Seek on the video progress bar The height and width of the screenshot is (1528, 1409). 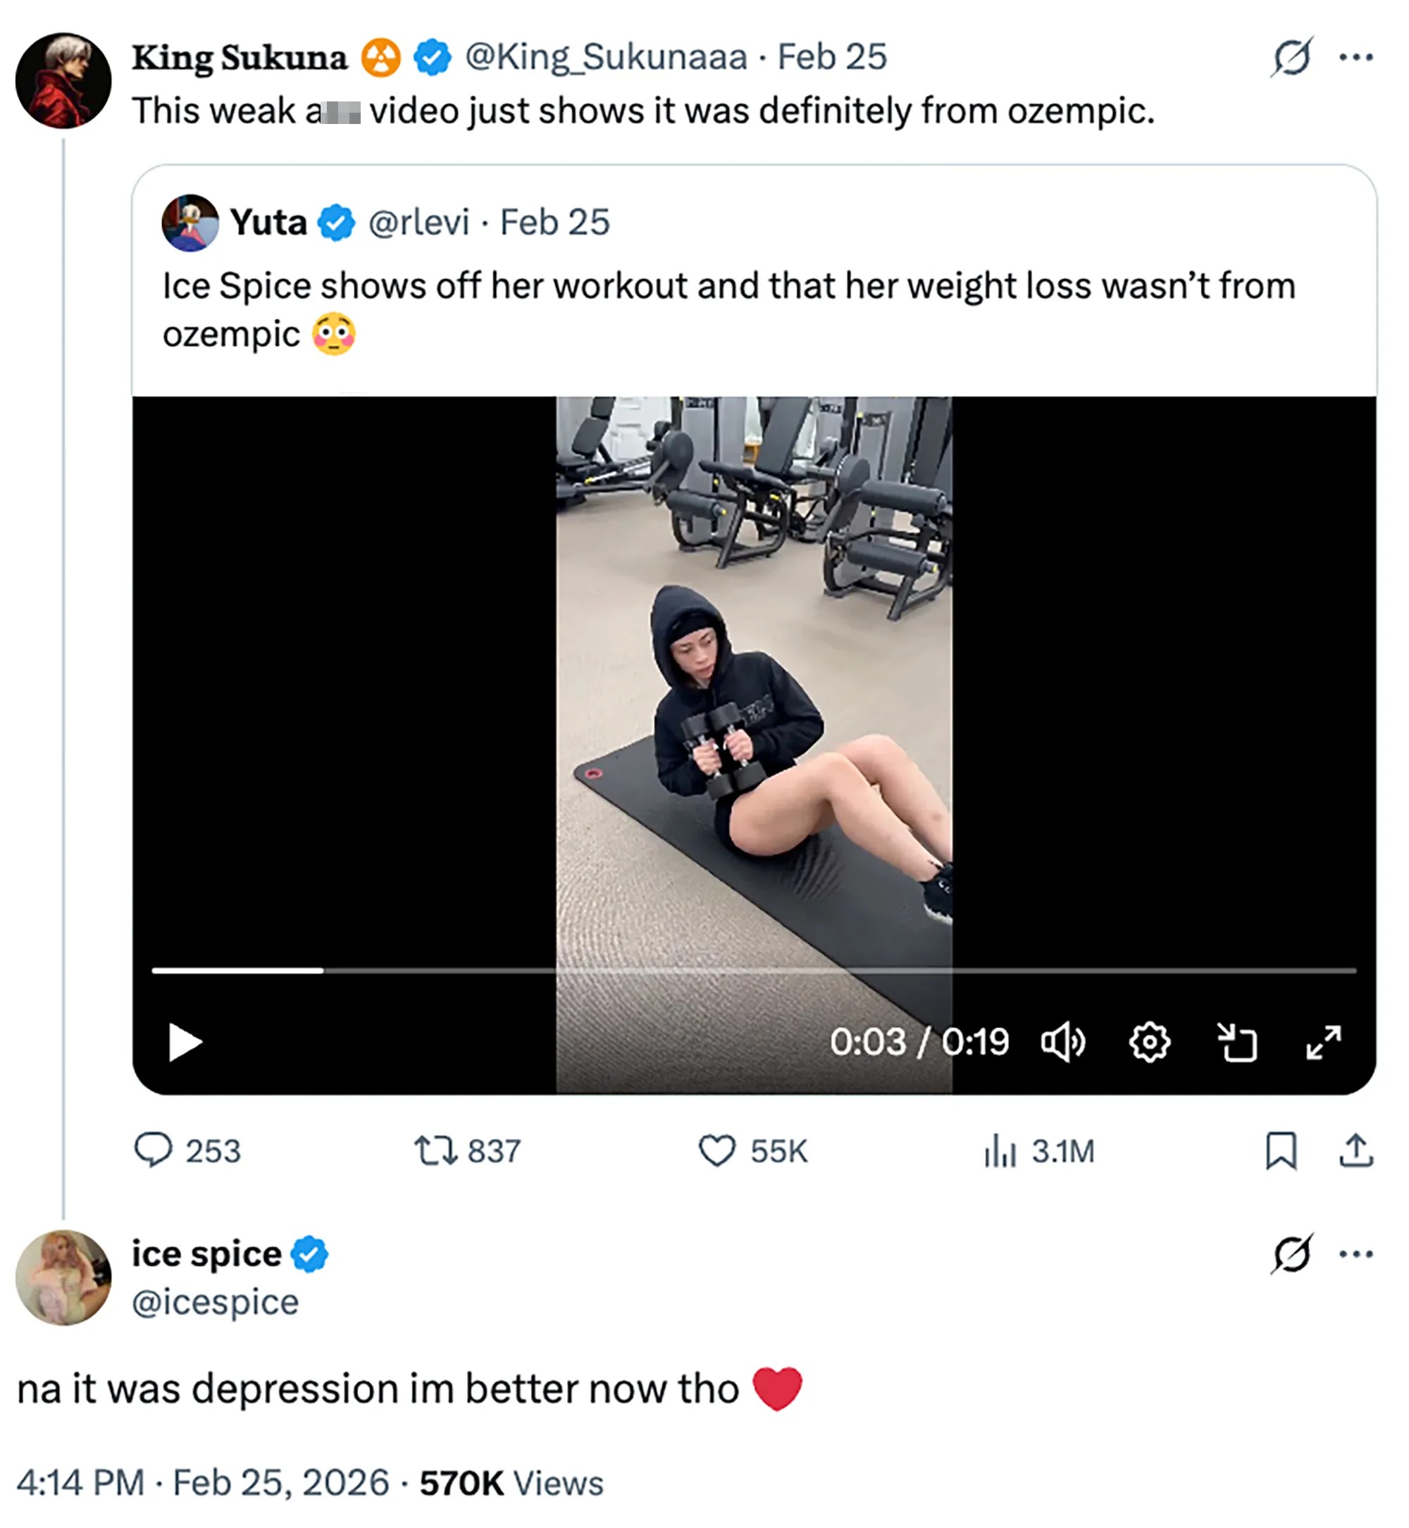tap(753, 971)
